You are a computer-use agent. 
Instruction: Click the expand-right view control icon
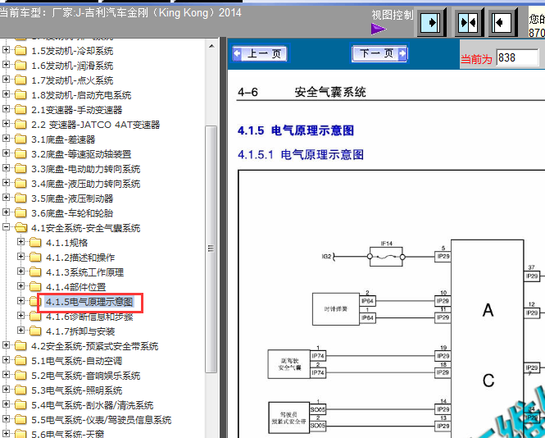[430, 23]
